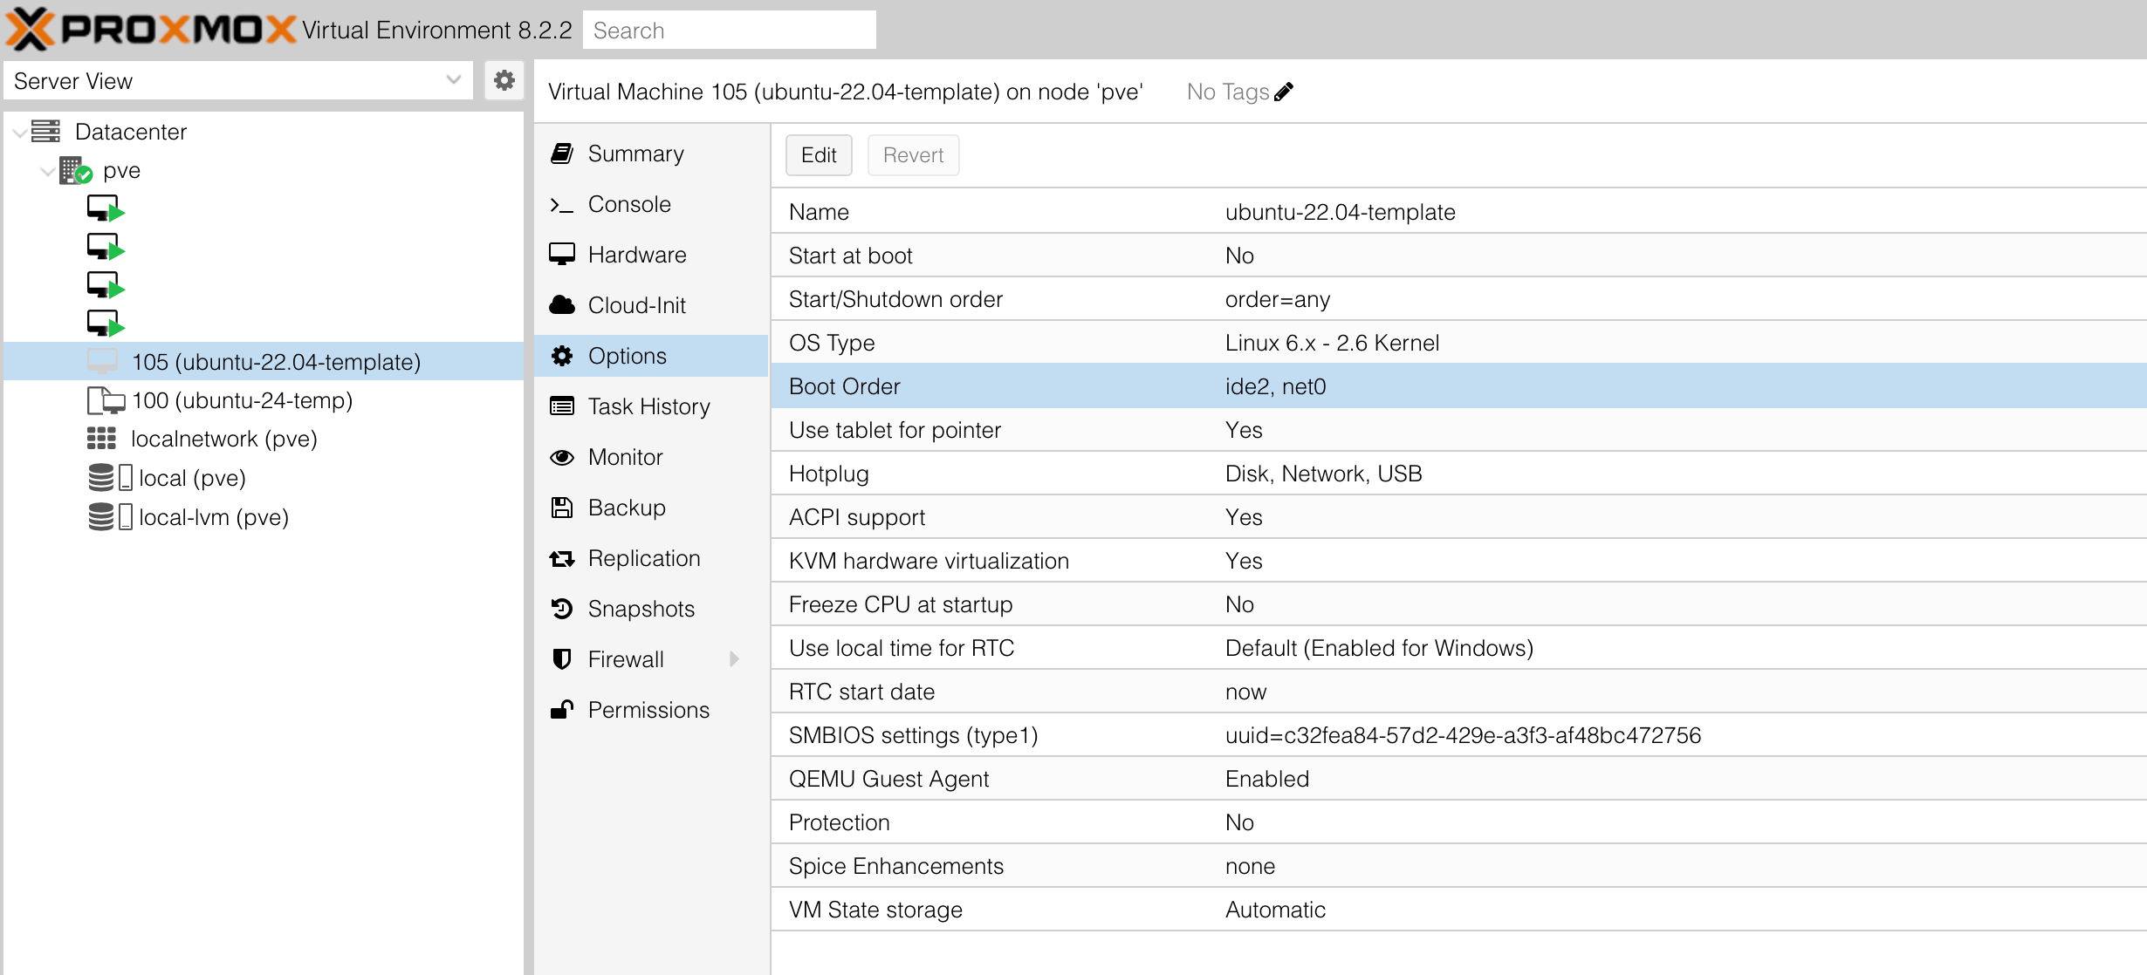Click the Proxmox logo
The image size is (2147, 975).
click(x=151, y=30)
